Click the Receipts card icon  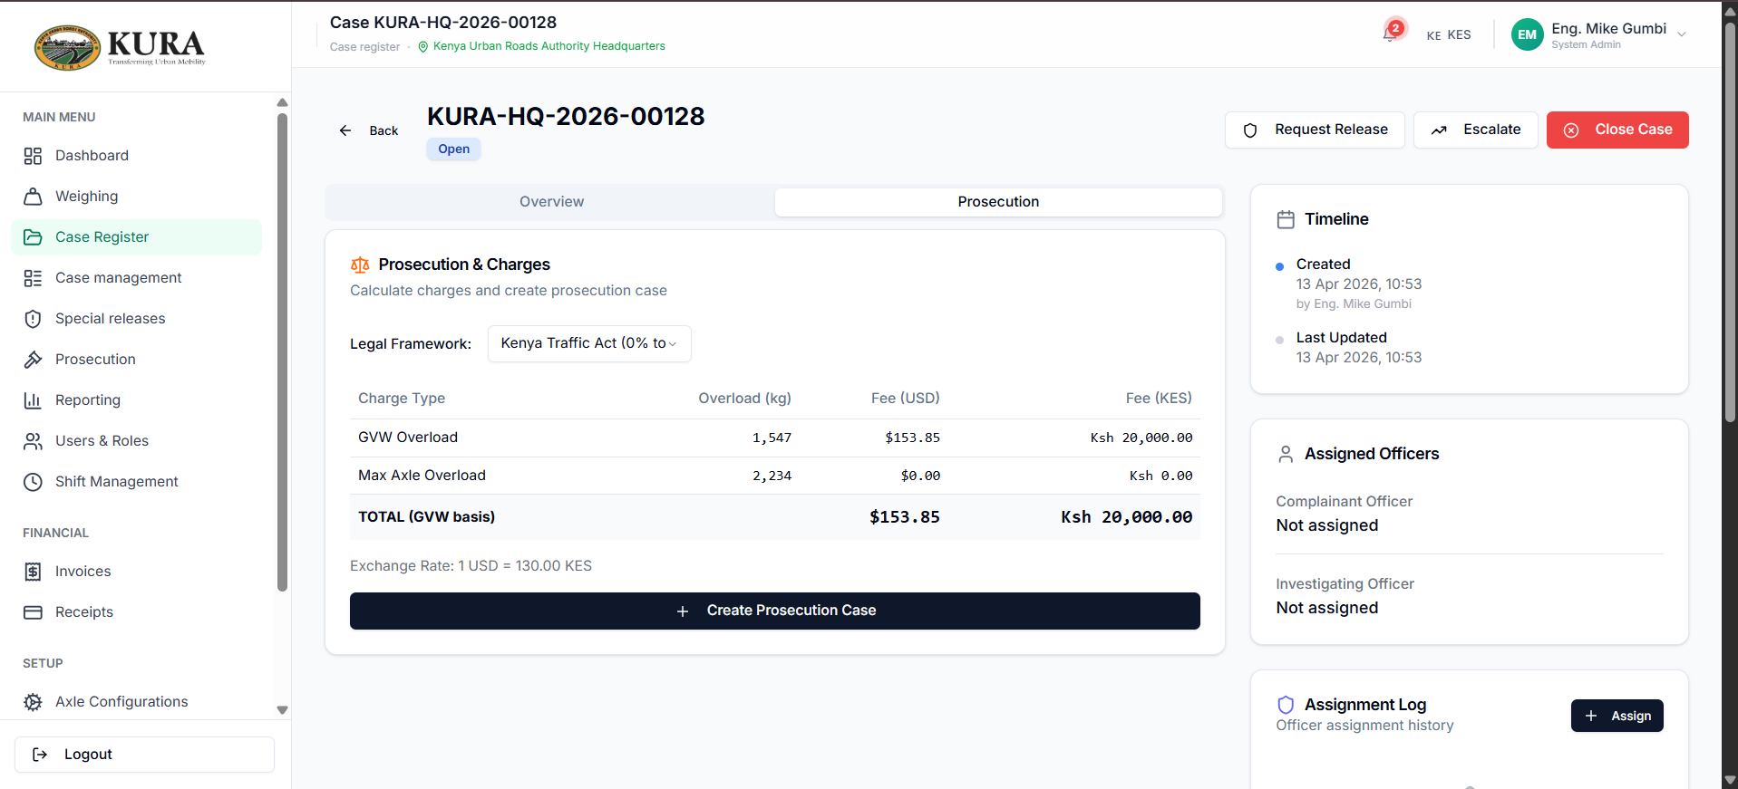[x=33, y=612]
